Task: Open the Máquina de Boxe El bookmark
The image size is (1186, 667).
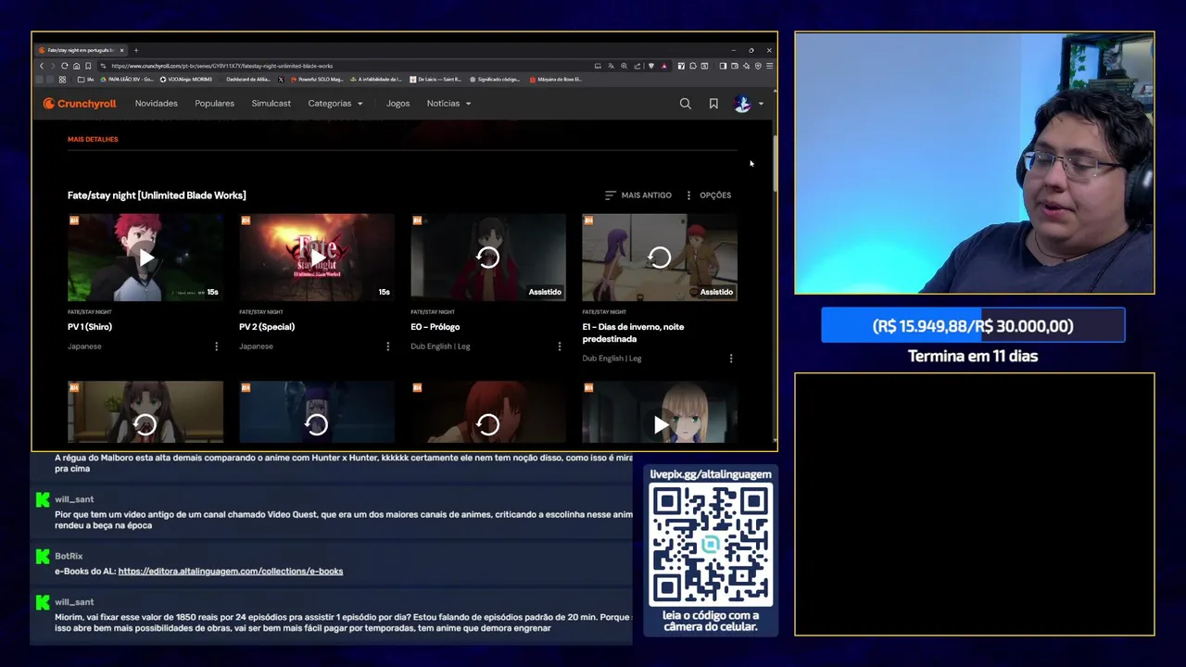Action: [x=556, y=80]
